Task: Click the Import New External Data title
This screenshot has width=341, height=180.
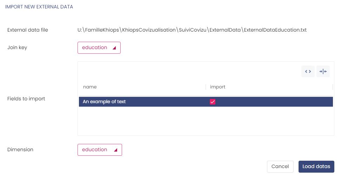Action: pyautogui.click(x=39, y=7)
